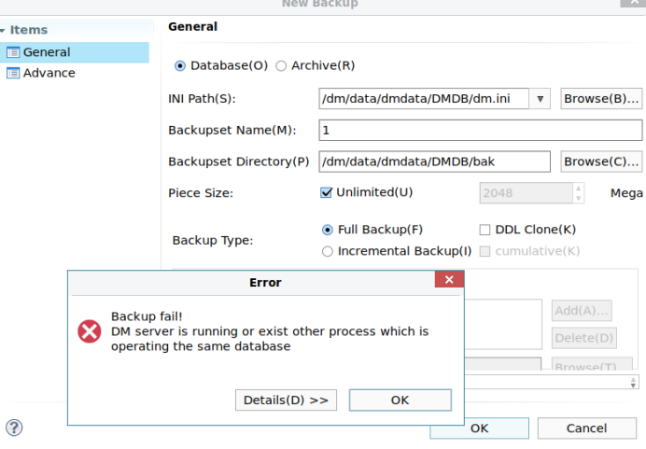Click the help question mark icon

pyautogui.click(x=14, y=428)
